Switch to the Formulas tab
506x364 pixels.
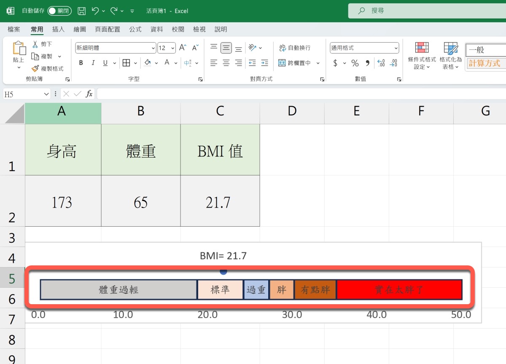click(x=135, y=29)
